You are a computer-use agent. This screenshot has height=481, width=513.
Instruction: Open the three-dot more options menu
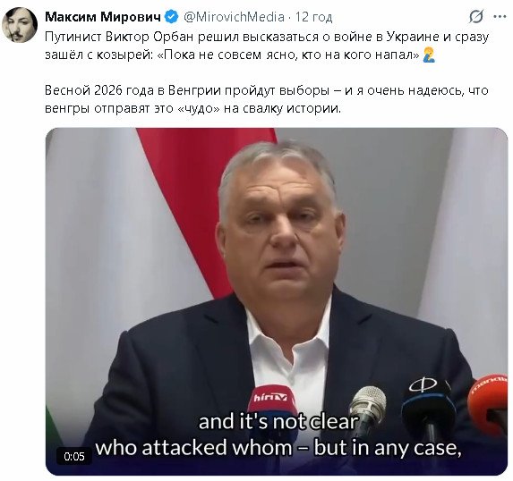coord(500,17)
